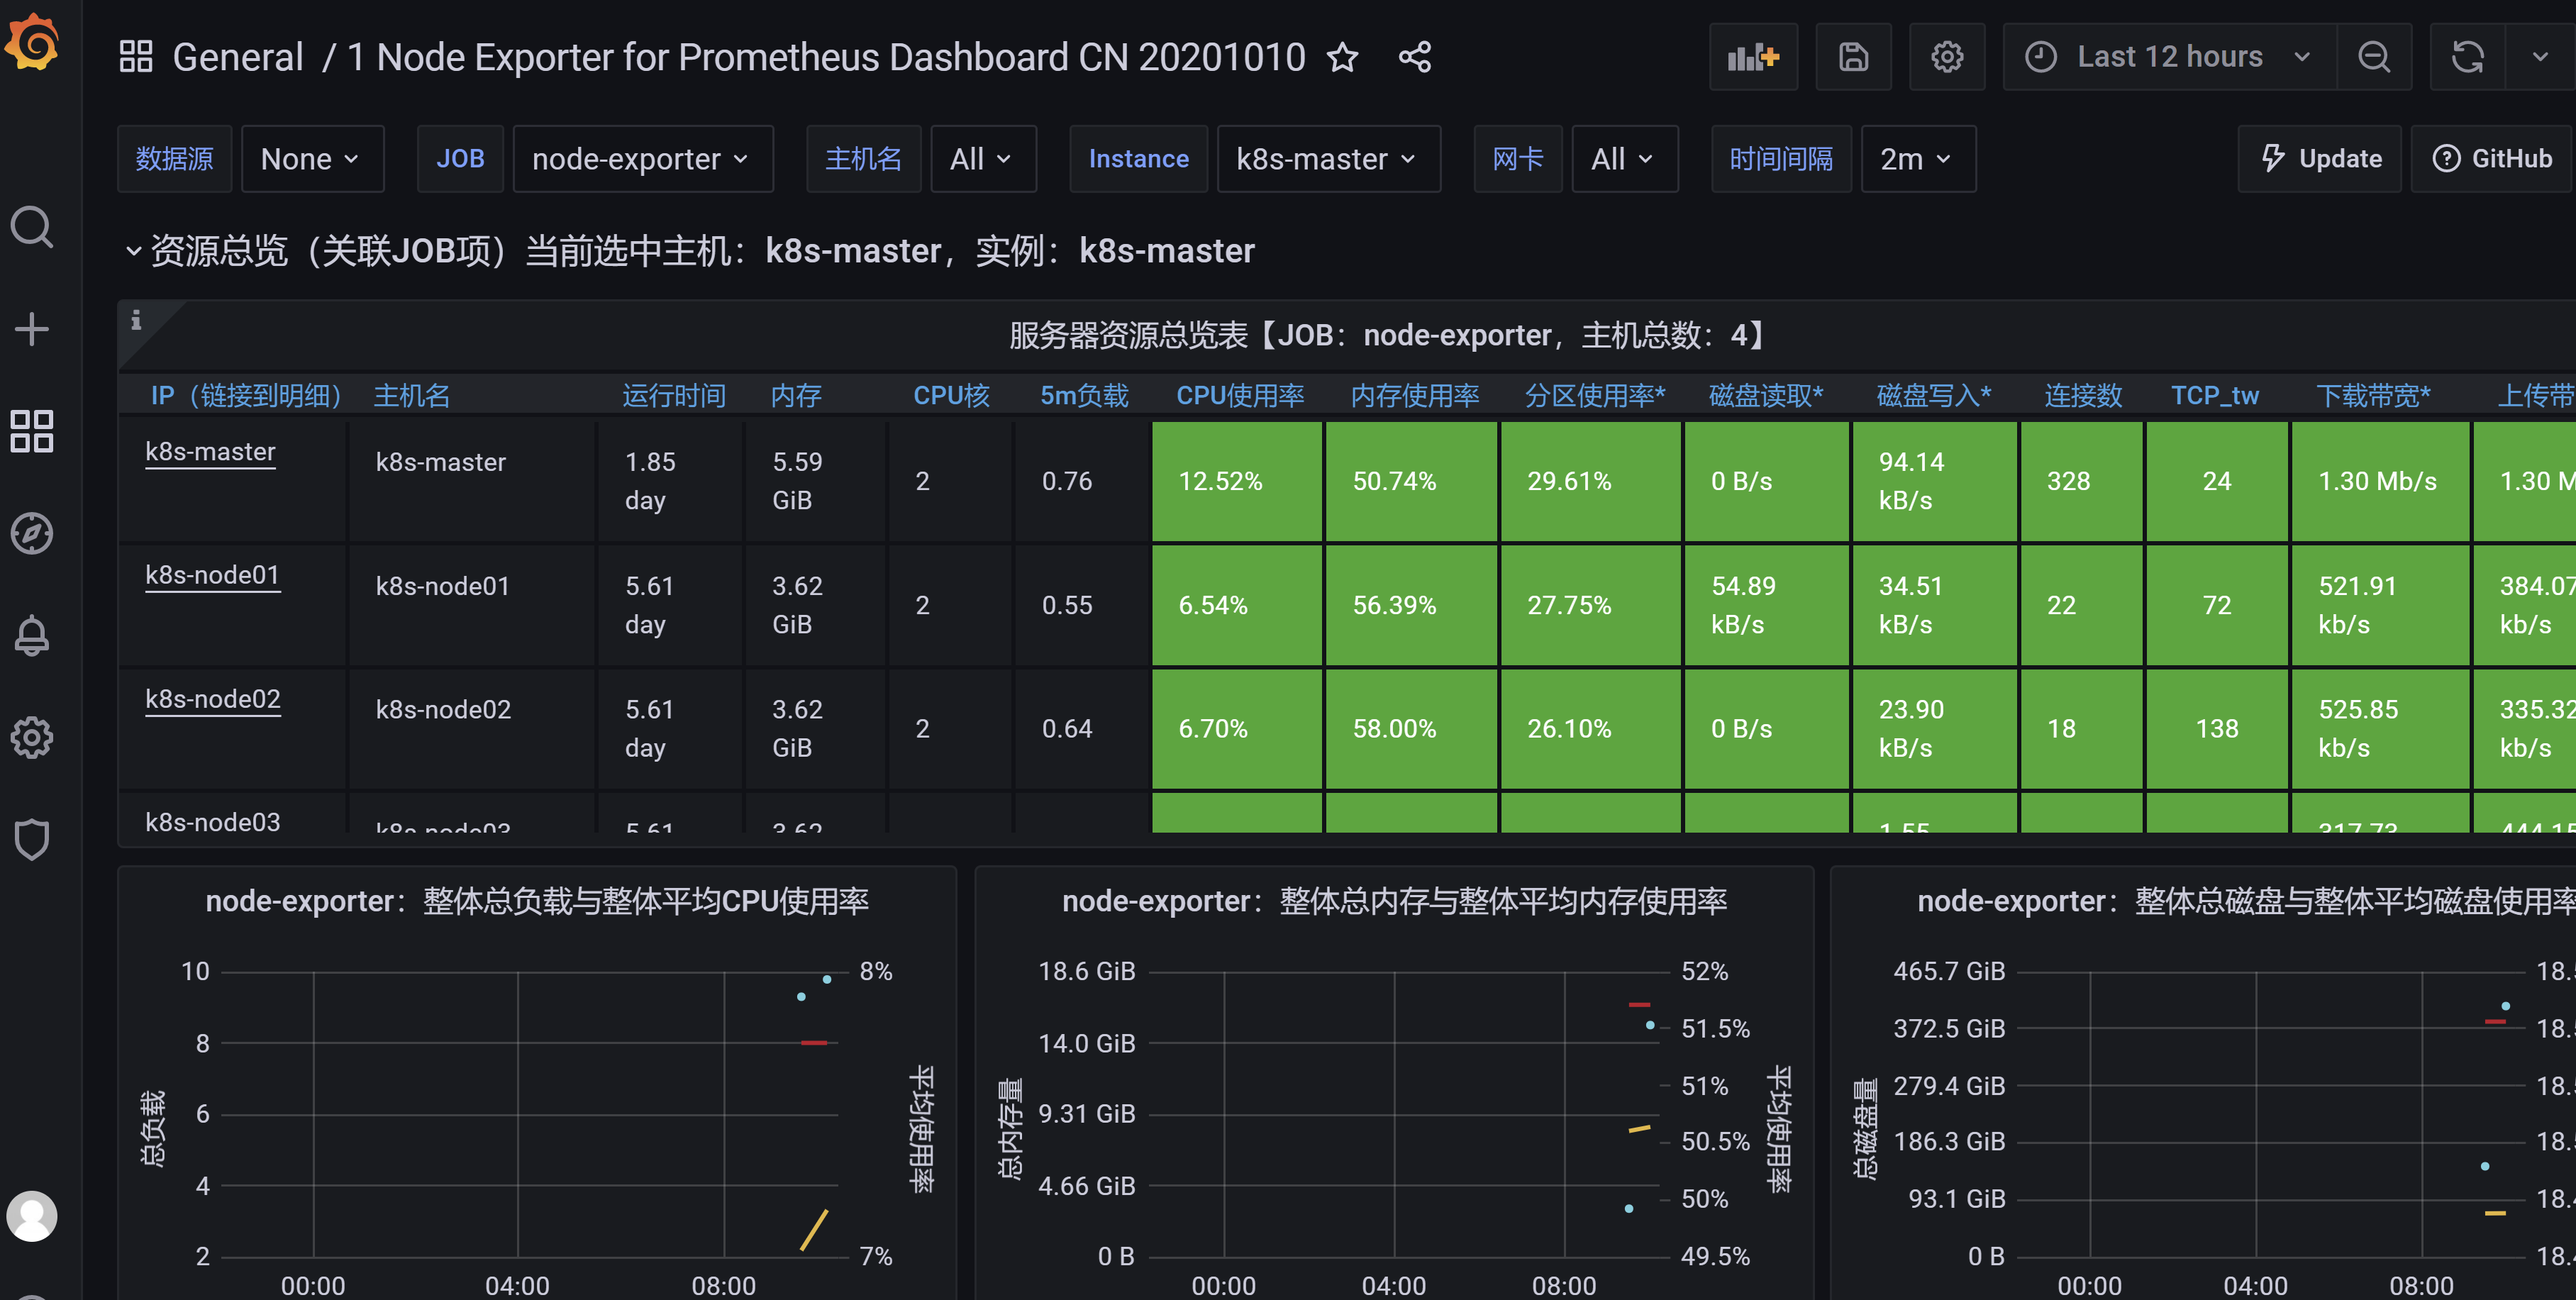
Task: Open the Explore view in the sidebar
Action: point(32,534)
